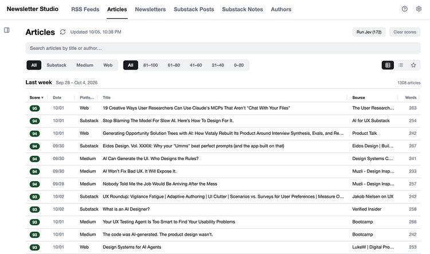
Task: Filter articles by Substack platform
Action: point(57,65)
